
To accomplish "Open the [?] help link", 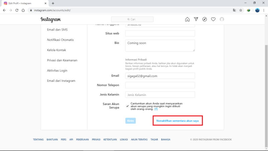I will 156,109.
